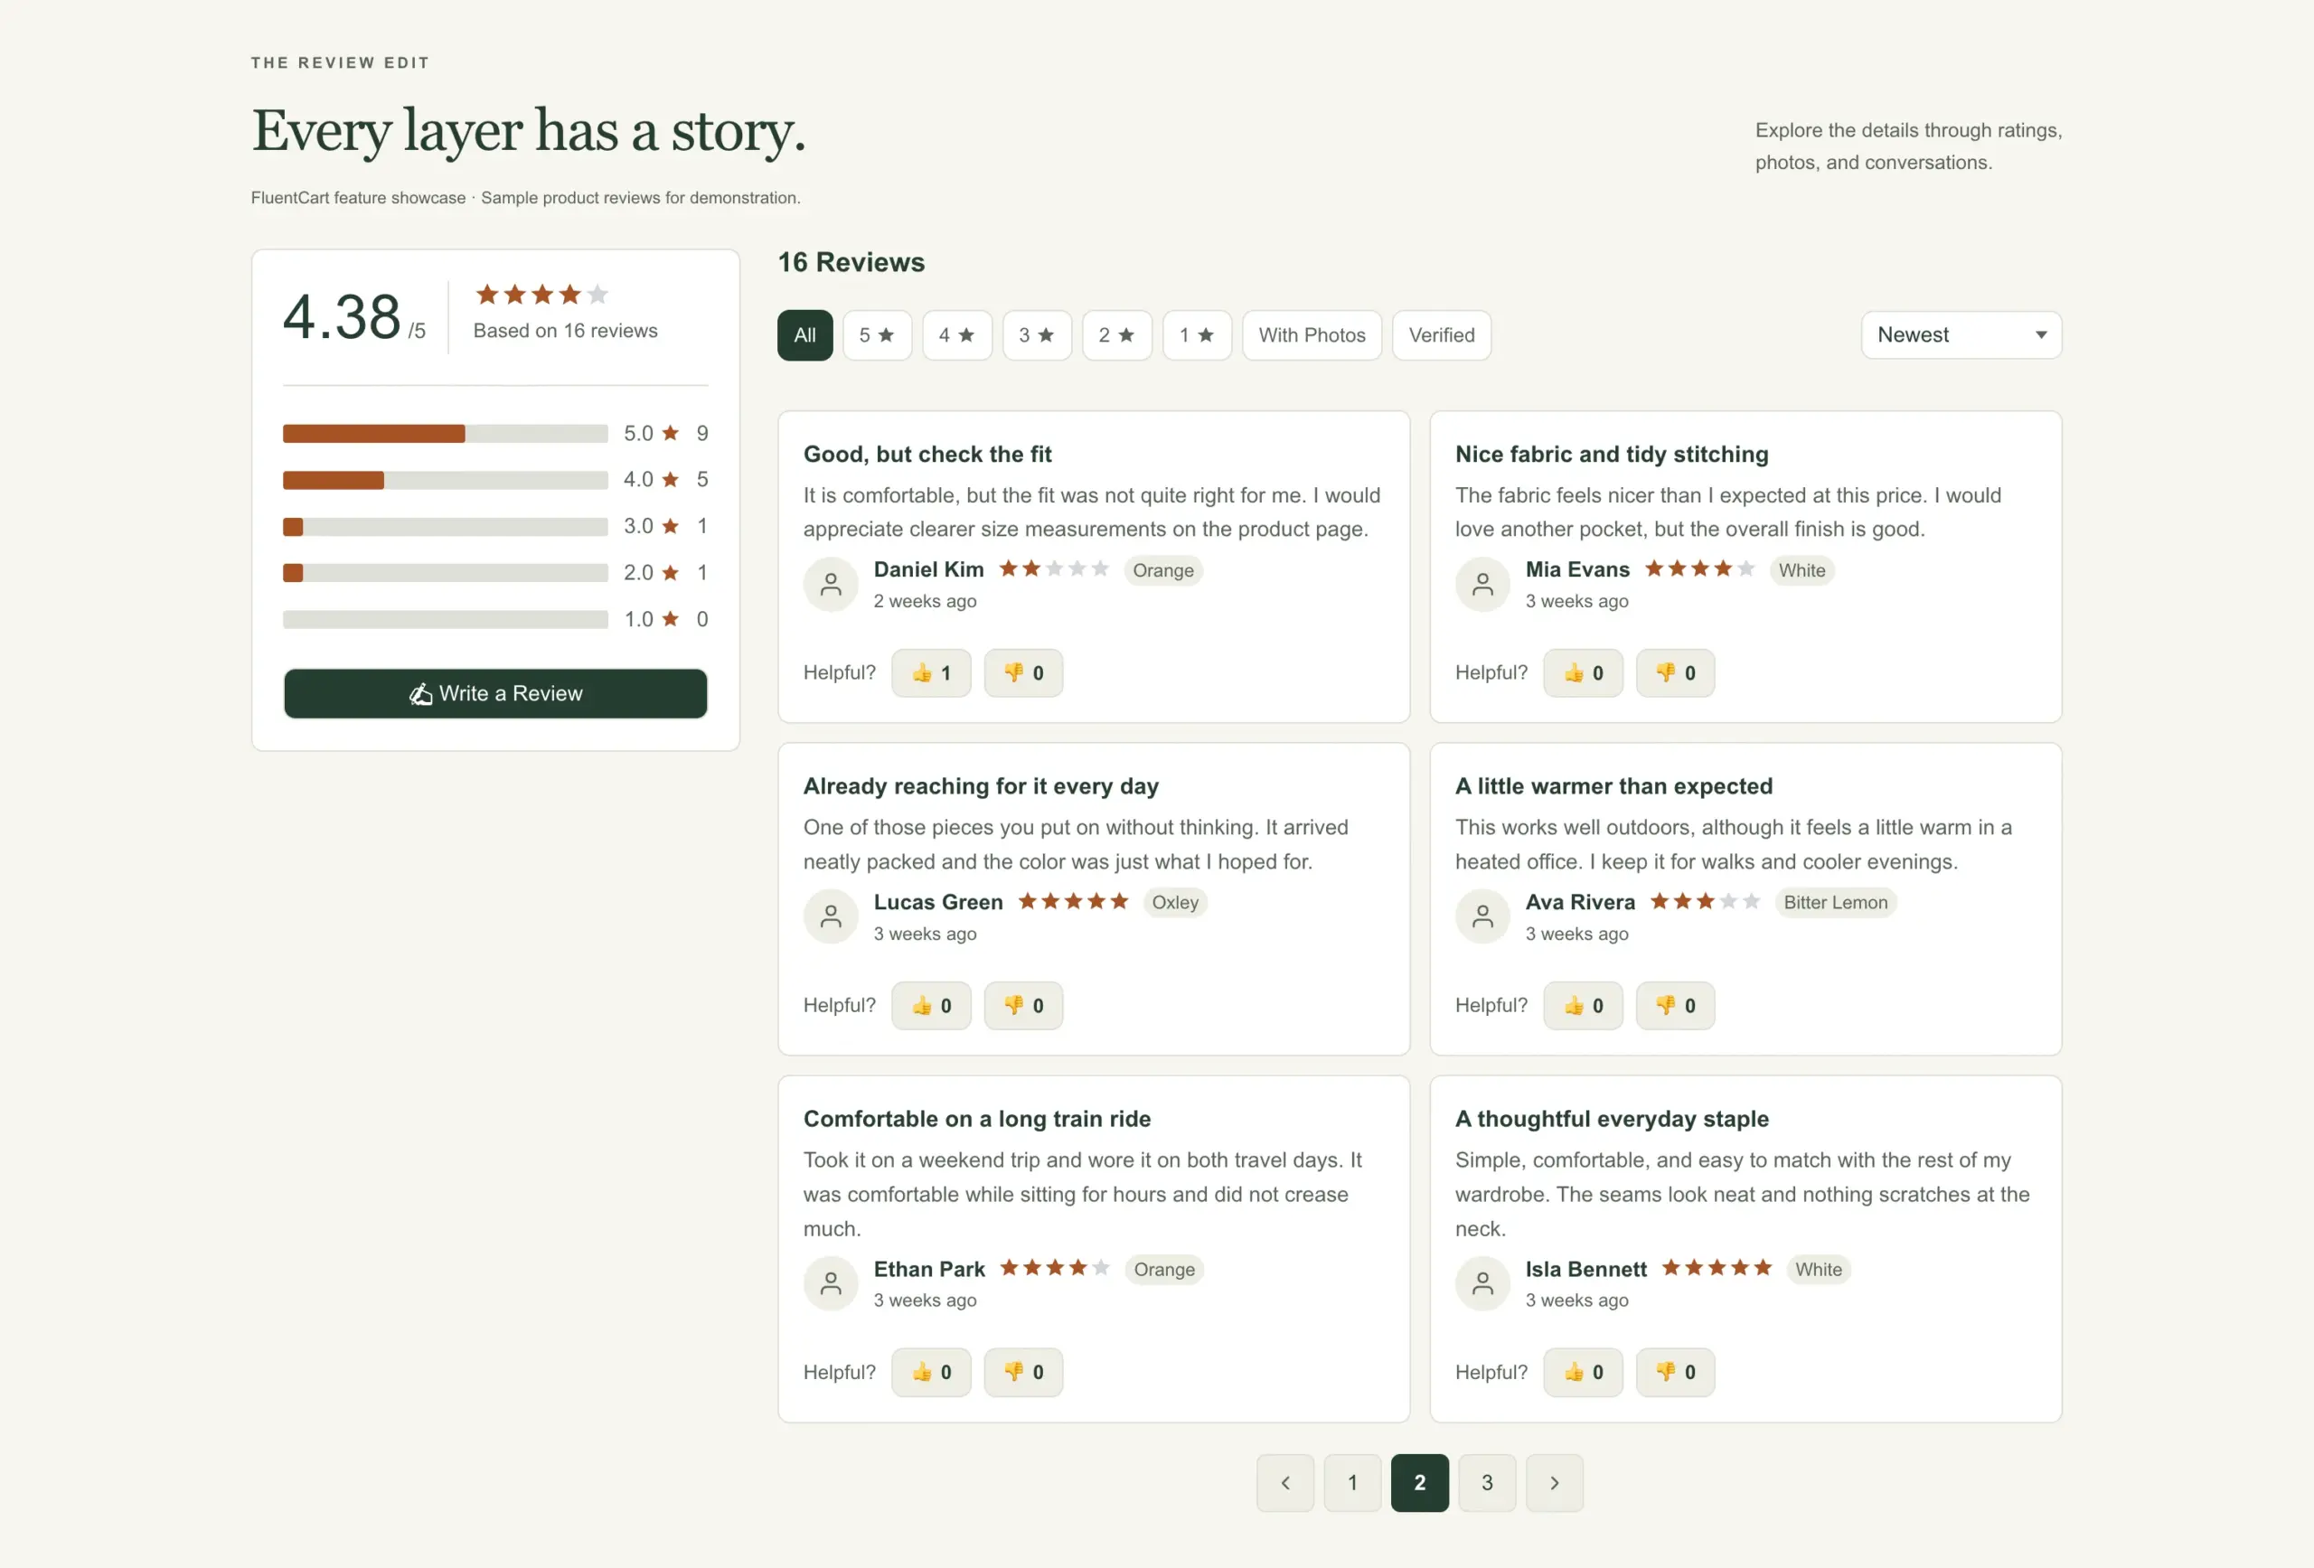Click the Bitter Lemon variant tag
This screenshot has height=1568, width=2314.
click(1834, 902)
